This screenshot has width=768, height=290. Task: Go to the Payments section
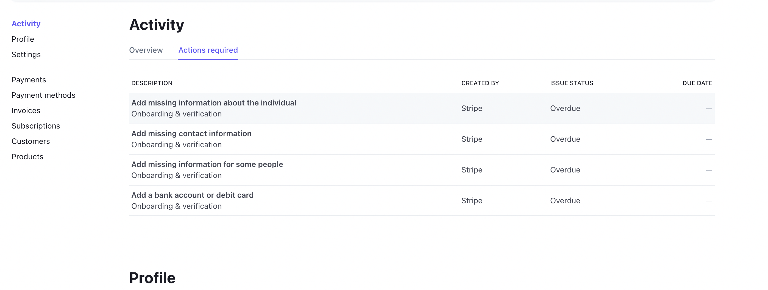tap(29, 80)
